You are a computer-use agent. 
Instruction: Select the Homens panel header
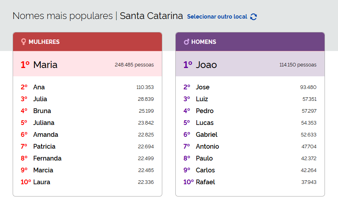coord(250,42)
